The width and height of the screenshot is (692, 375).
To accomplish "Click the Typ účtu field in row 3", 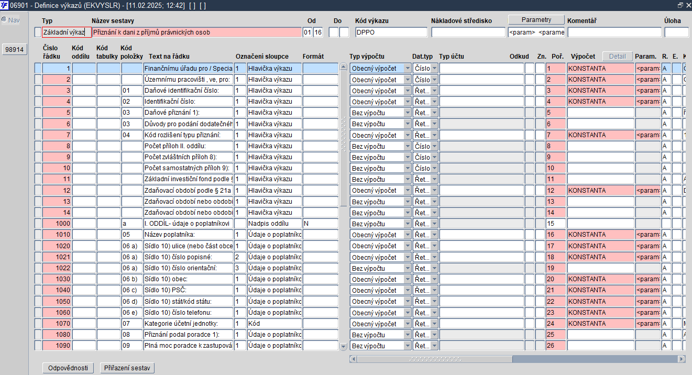I will click(x=481, y=91).
